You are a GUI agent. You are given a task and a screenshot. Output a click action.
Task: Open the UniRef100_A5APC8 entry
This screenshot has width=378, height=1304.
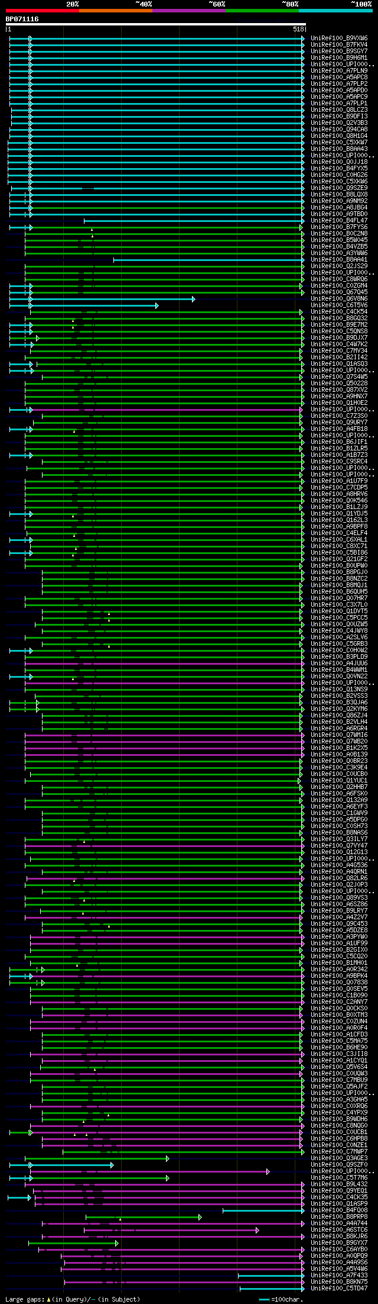pos(339,78)
